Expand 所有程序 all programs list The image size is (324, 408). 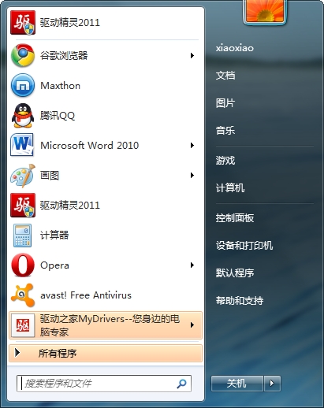(106, 354)
